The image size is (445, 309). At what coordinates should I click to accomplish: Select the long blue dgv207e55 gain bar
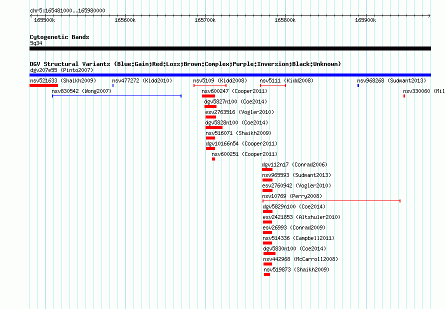230,75
